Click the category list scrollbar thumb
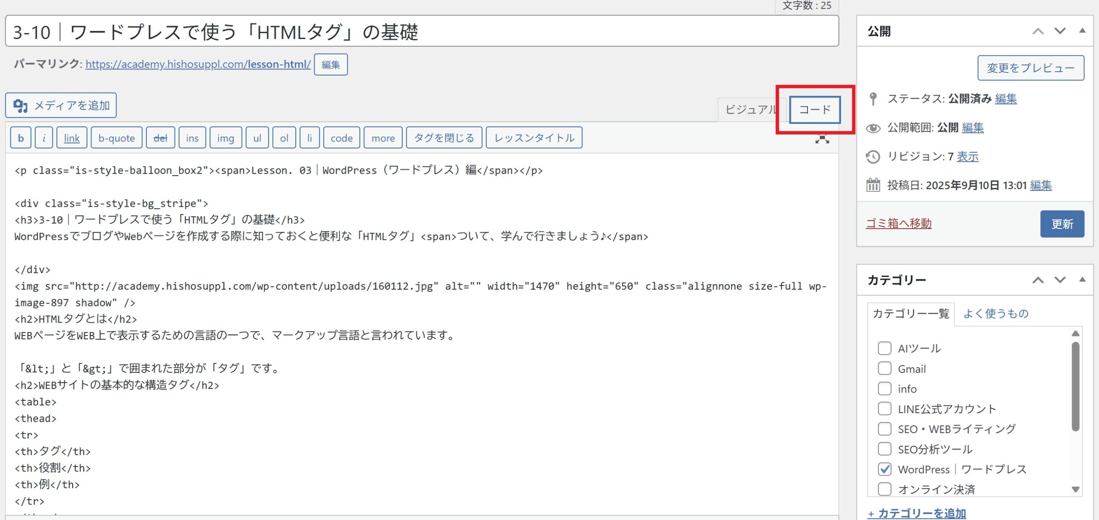 [x=1075, y=386]
